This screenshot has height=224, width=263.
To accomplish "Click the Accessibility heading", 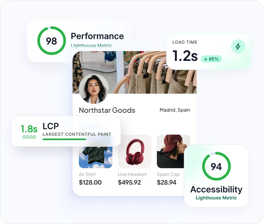I will coord(217,189).
